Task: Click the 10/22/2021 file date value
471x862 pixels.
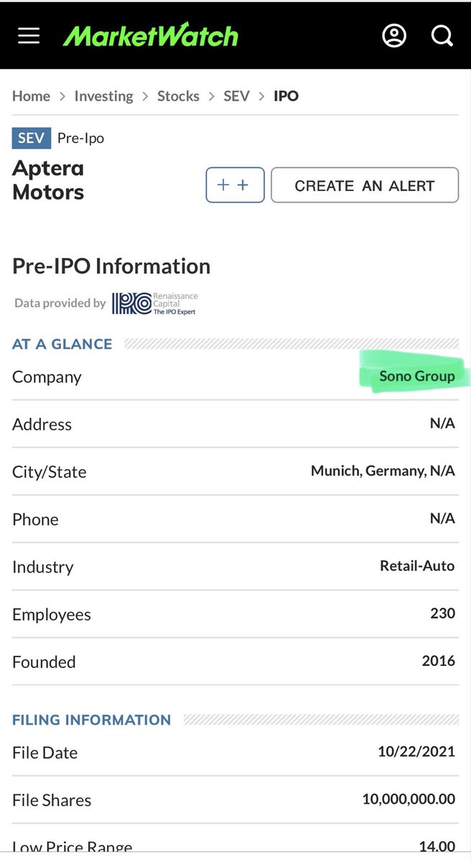Action: click(416, 752)
